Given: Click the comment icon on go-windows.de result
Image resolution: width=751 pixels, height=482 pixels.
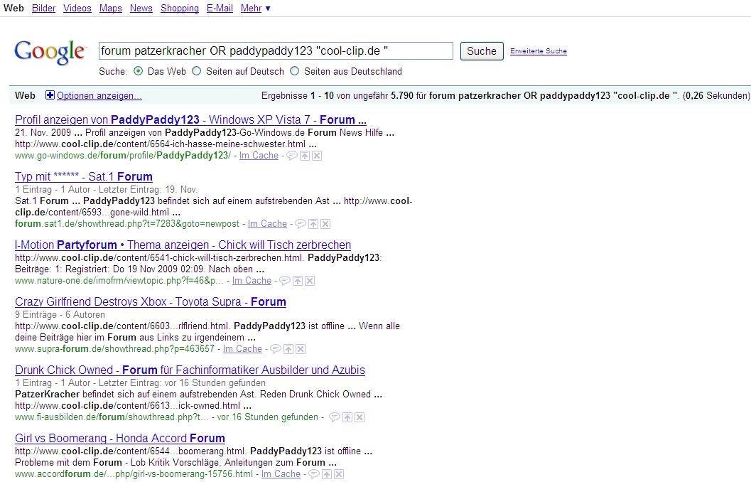Looking at the screenshot, I should 292,156.
